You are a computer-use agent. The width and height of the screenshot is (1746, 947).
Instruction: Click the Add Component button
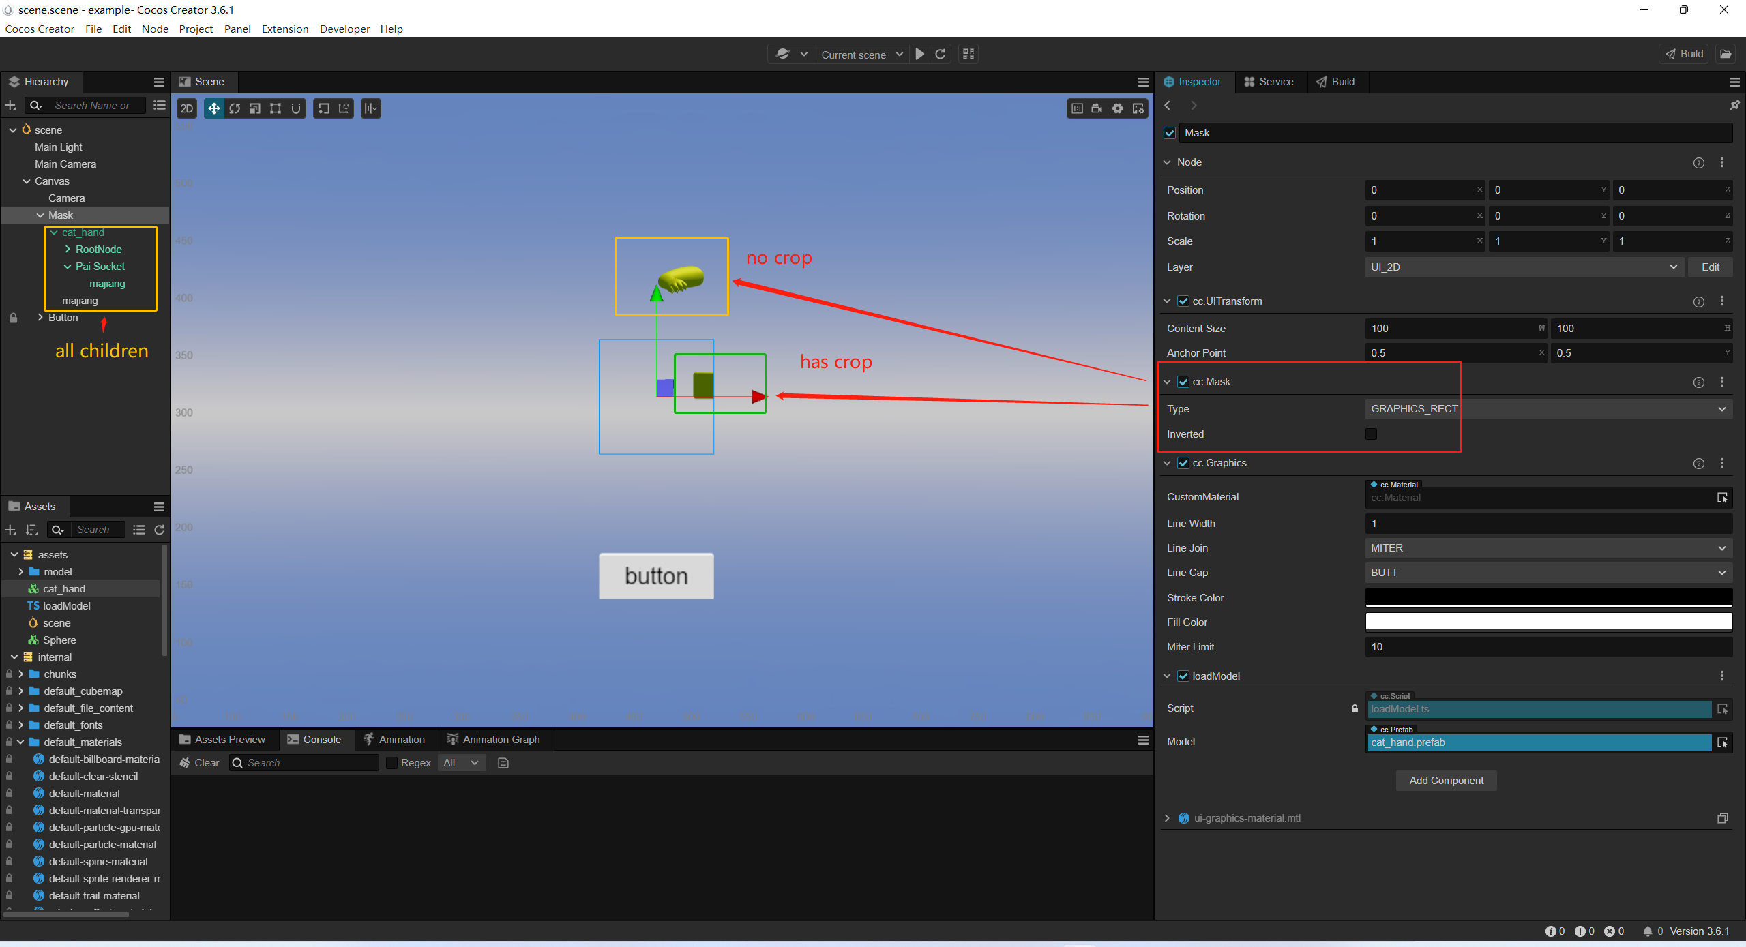1446,781
